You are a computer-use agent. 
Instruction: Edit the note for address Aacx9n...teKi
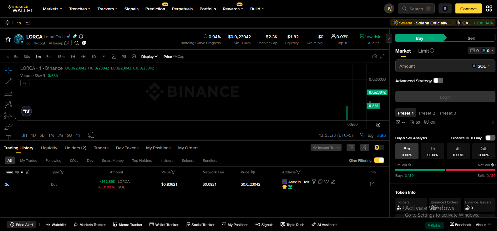pyautogui.click(x=333, y=182)
